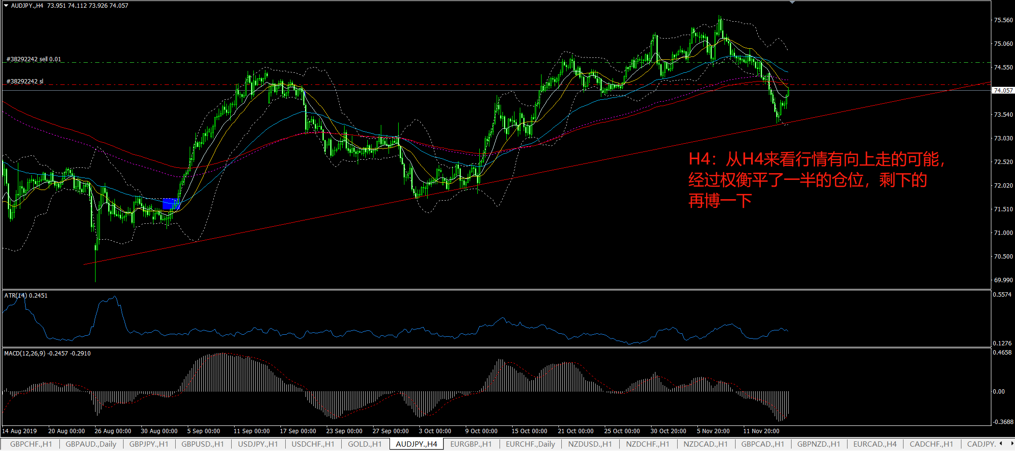
Task: Click the '3 Oct 00:00' date label
Action: pos(435,431)
